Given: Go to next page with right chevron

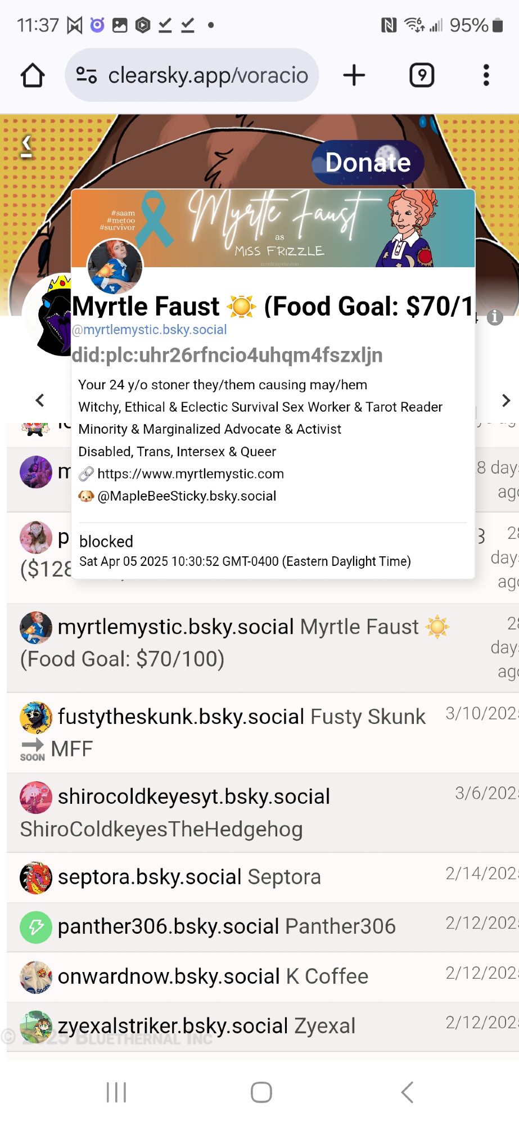Looking at the screenshot, I should [x=506, y=400].
